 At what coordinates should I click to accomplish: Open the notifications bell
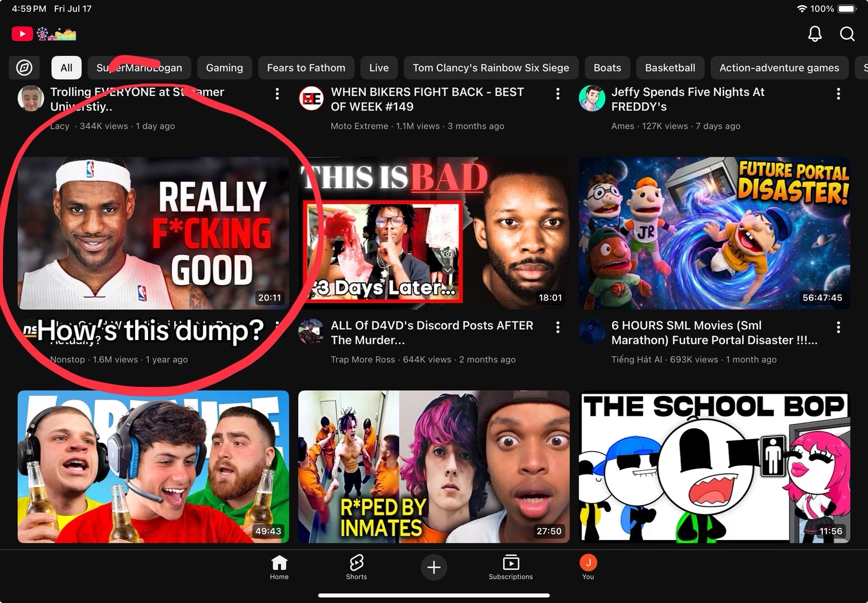(x=815, y=34)
